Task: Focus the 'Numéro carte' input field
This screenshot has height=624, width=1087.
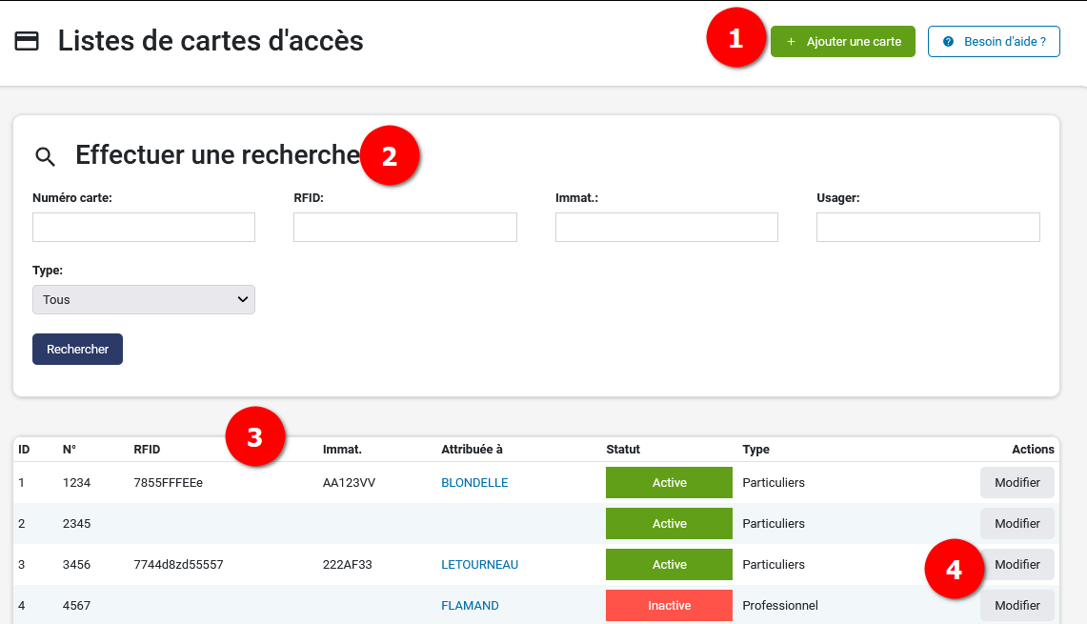Action: pyautogui.click(x=144, y=227)
